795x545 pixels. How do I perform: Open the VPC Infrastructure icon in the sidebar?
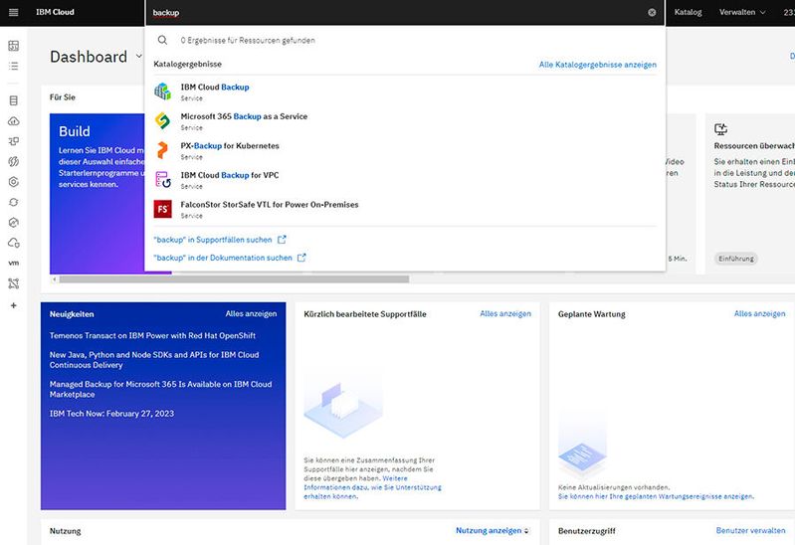14,141
